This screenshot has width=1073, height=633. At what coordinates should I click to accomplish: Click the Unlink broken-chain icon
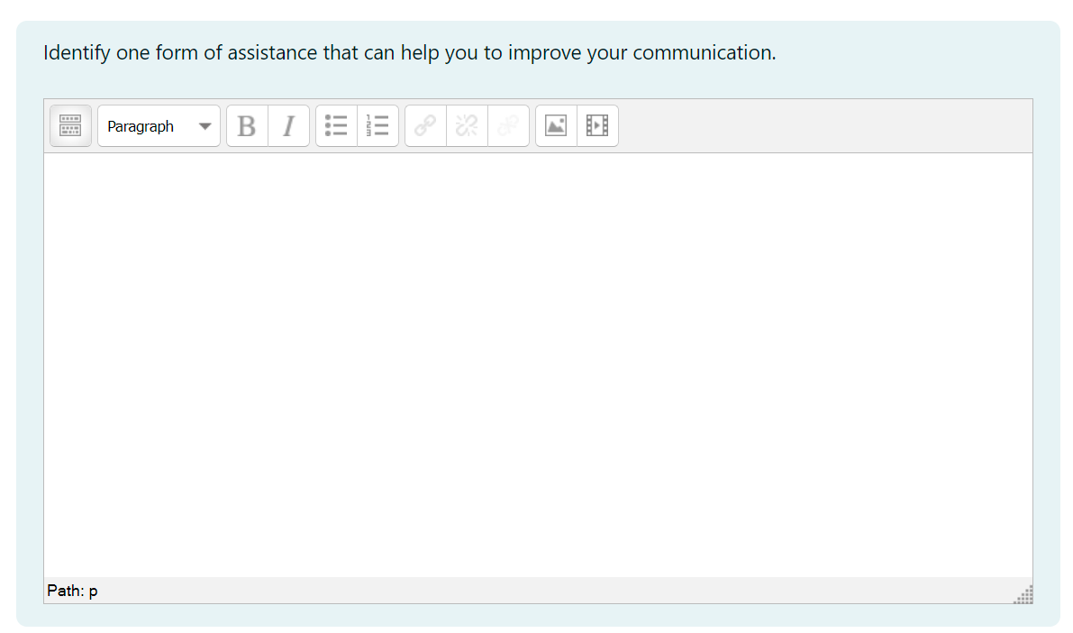click(466, 125)
